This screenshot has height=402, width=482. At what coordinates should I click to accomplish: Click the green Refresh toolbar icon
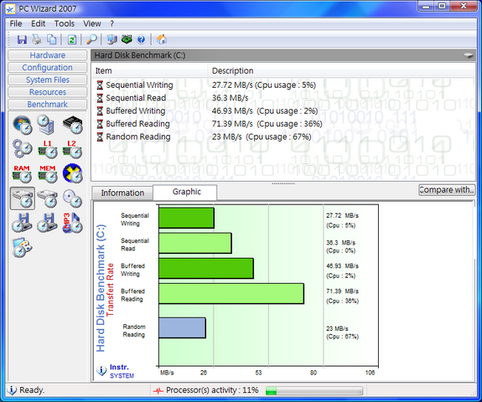pos(72,39)
